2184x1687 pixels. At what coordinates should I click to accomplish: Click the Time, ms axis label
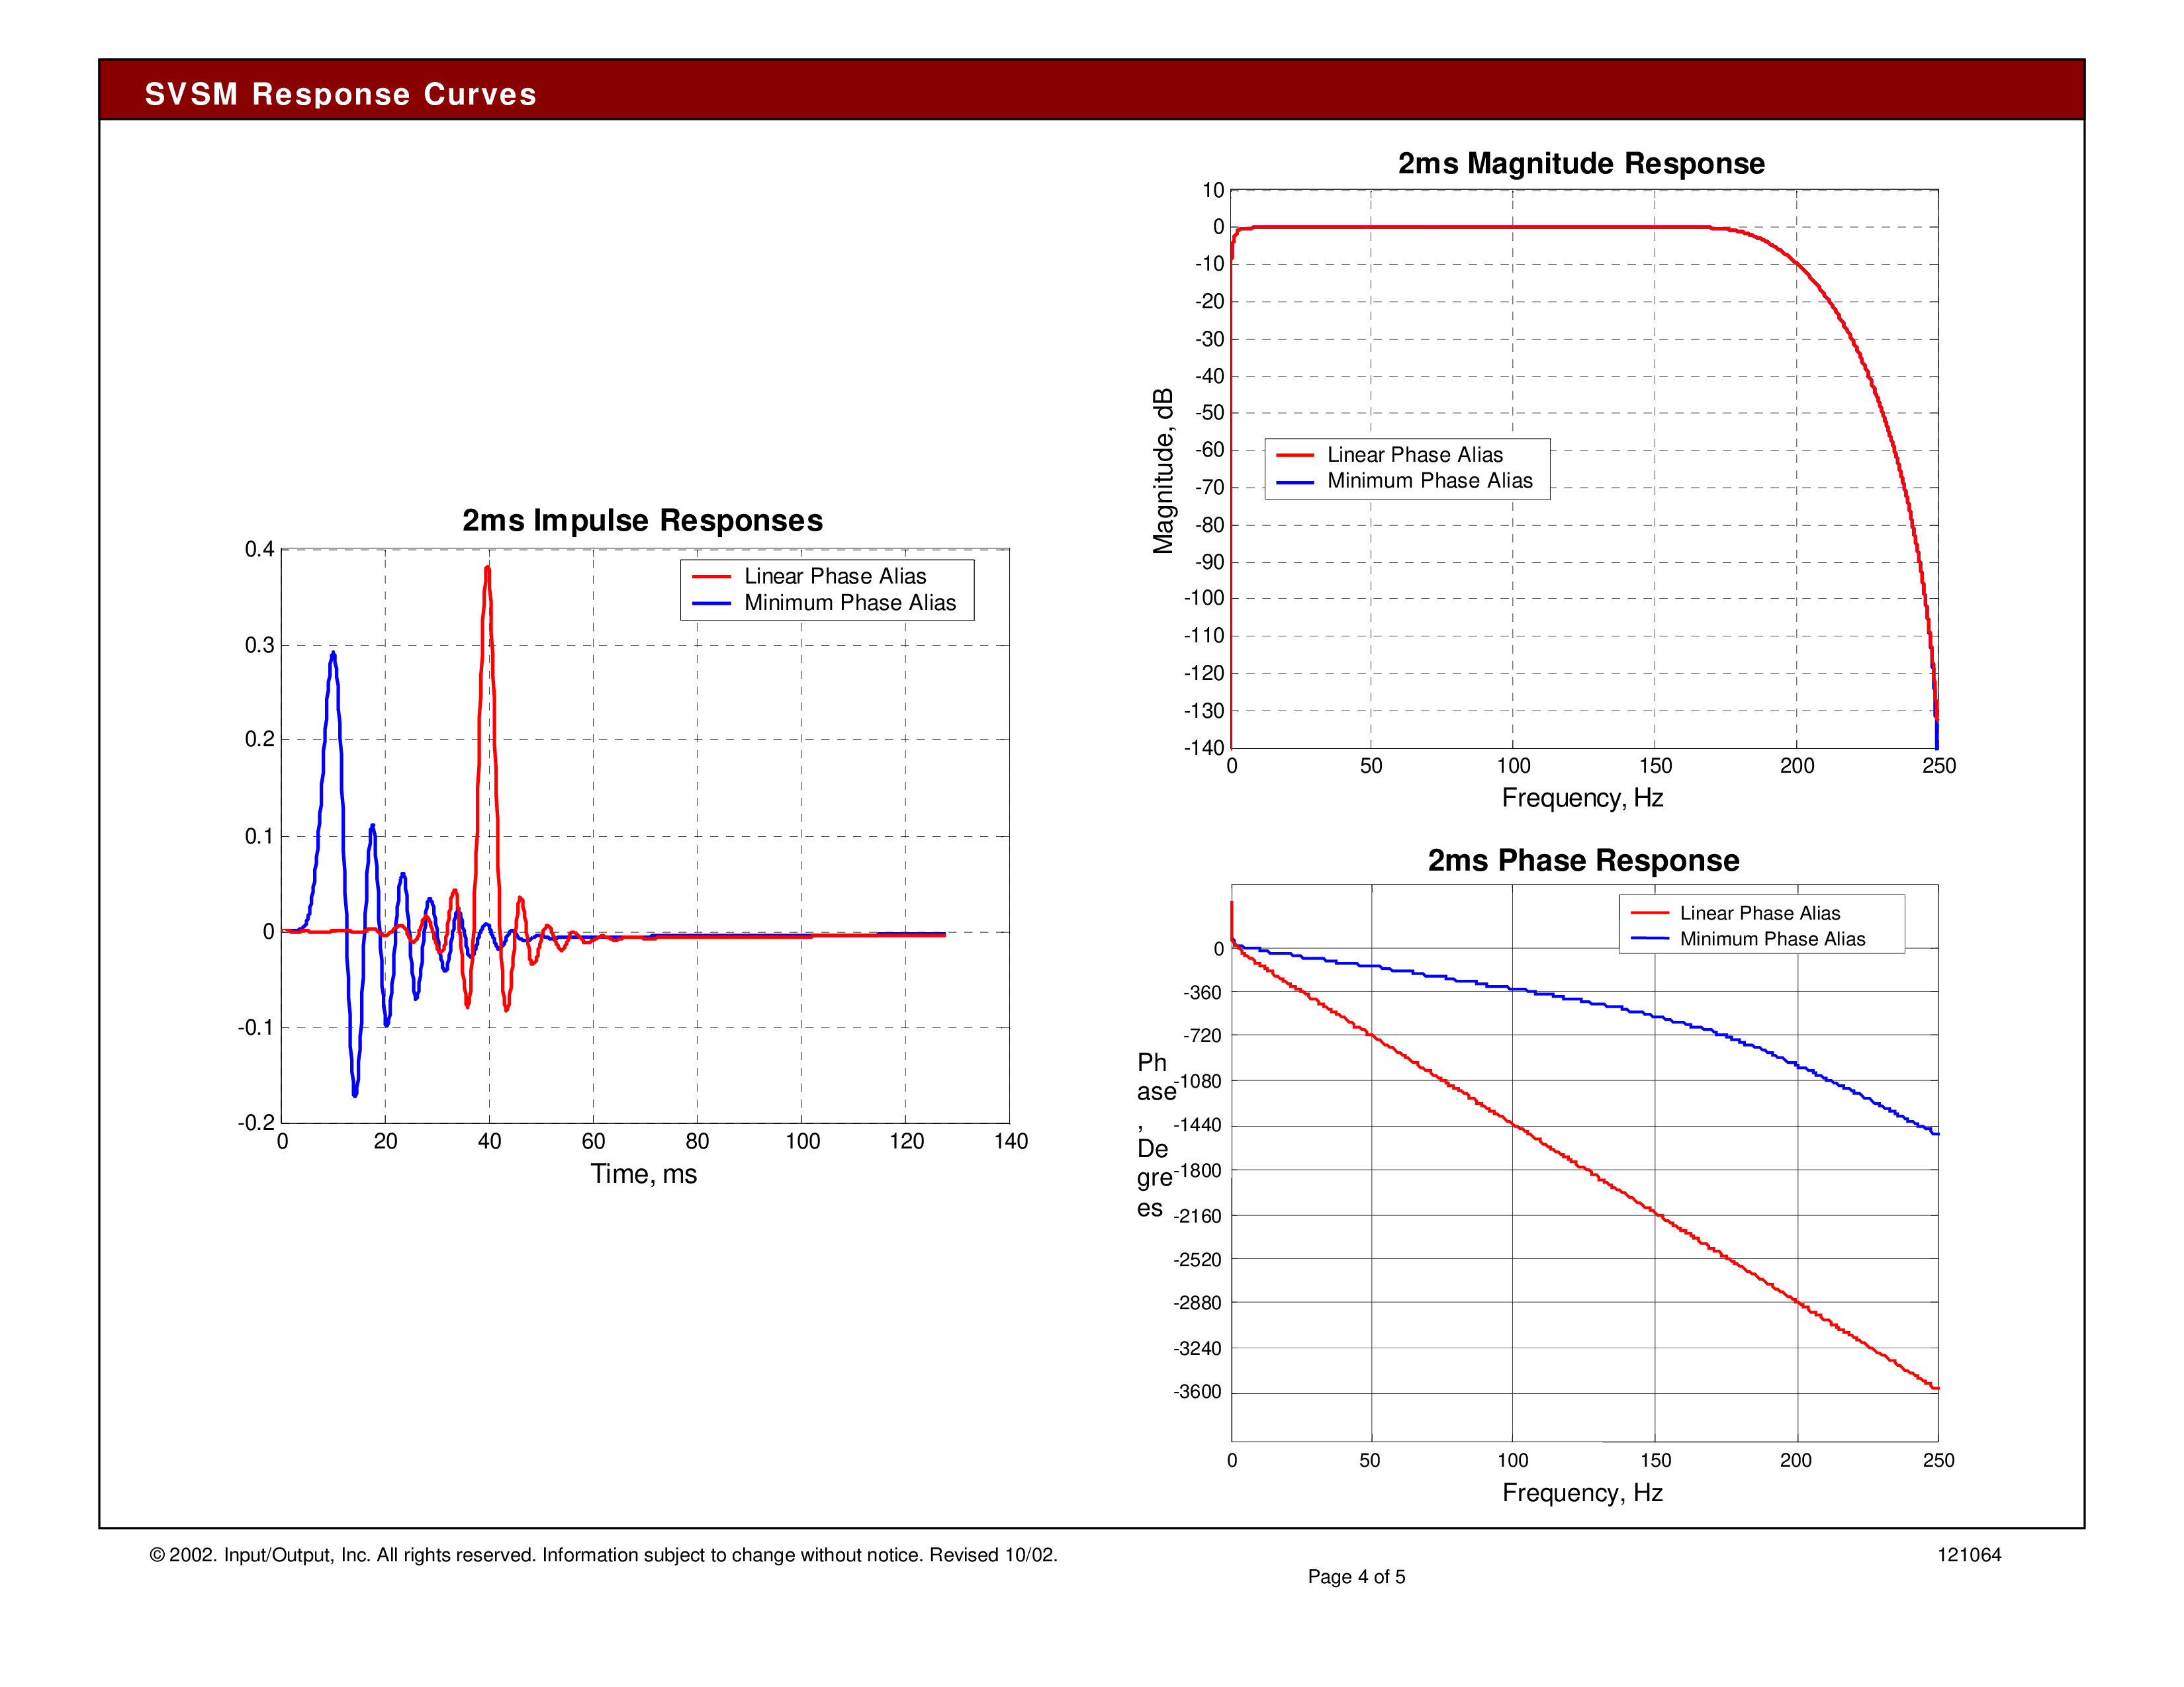tap(643, 1174)
